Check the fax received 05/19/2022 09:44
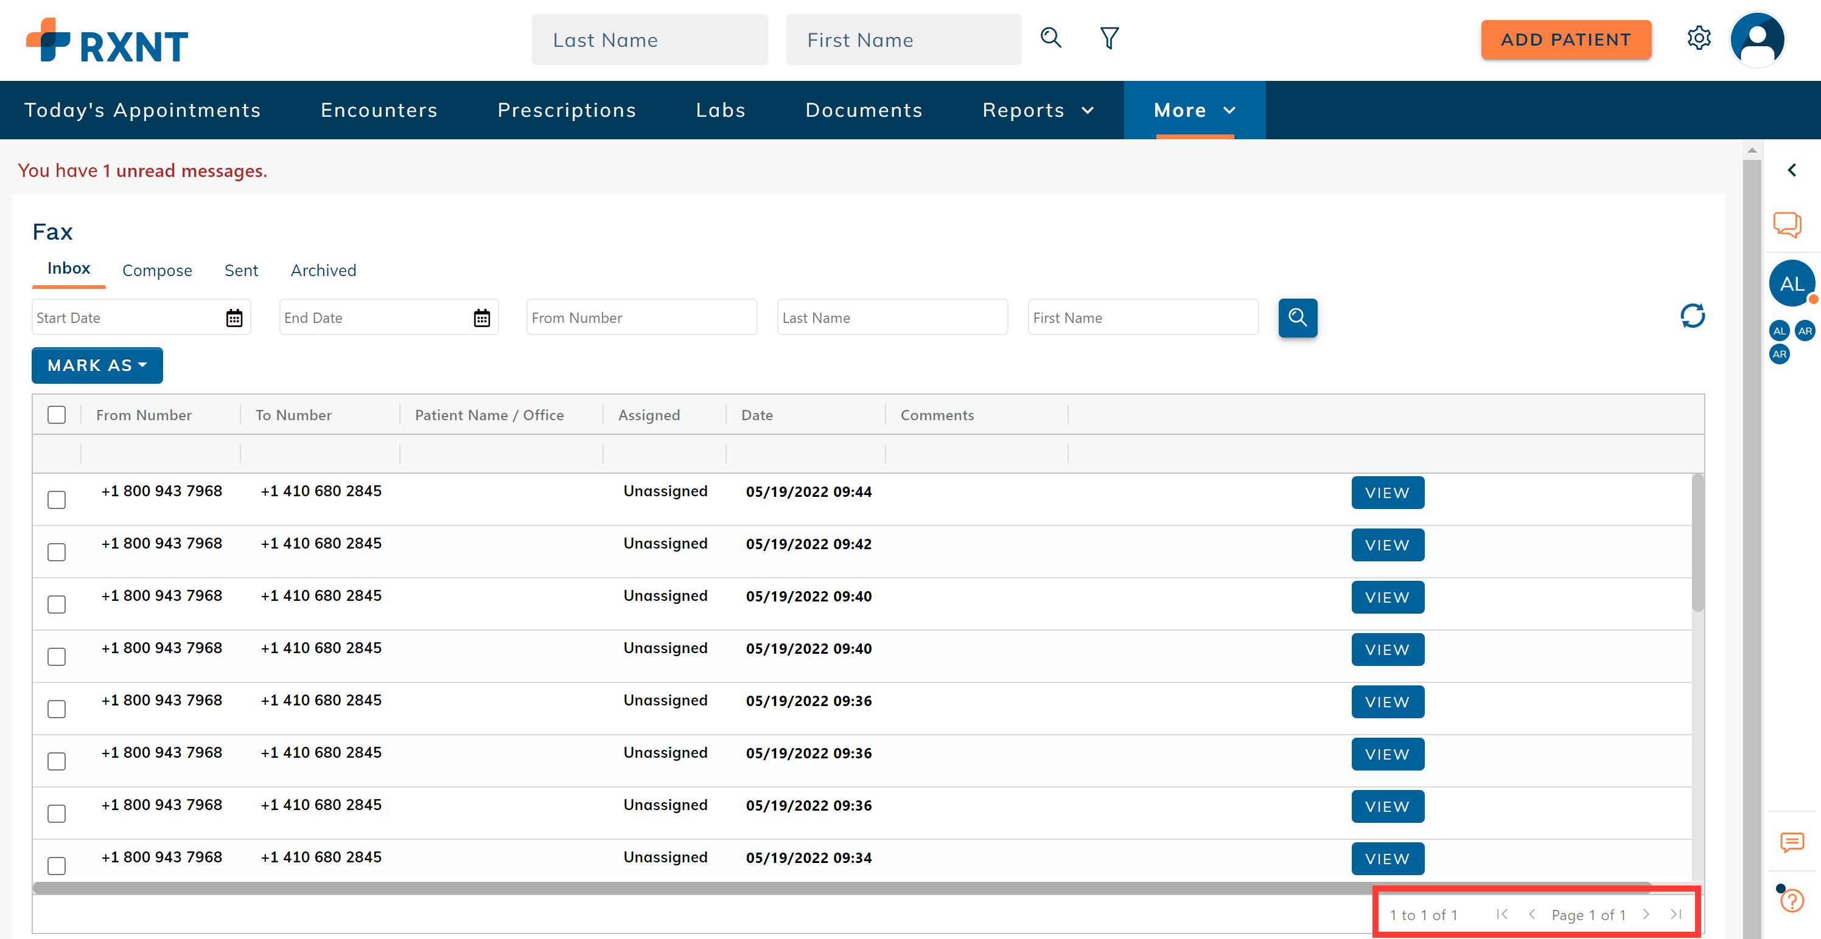The width and height of the screenshot is (1821, 939). [57, 499]
